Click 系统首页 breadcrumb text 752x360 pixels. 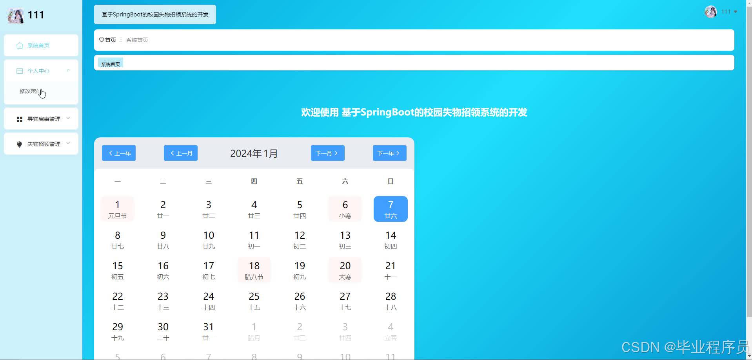pos(137,40)
